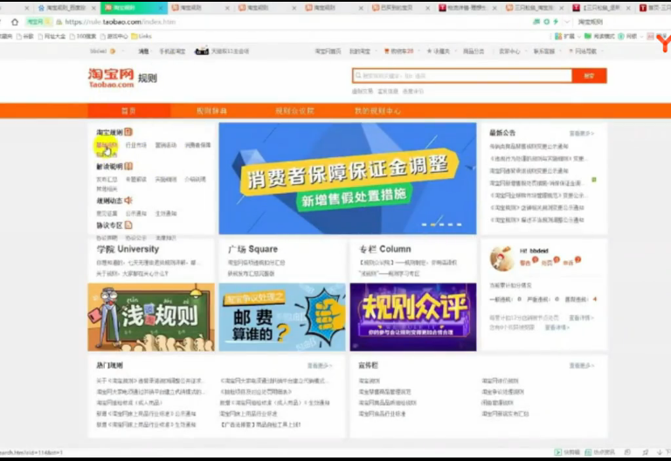Open the 消费者保障 link under 淘宝规则

click(197, 146)
